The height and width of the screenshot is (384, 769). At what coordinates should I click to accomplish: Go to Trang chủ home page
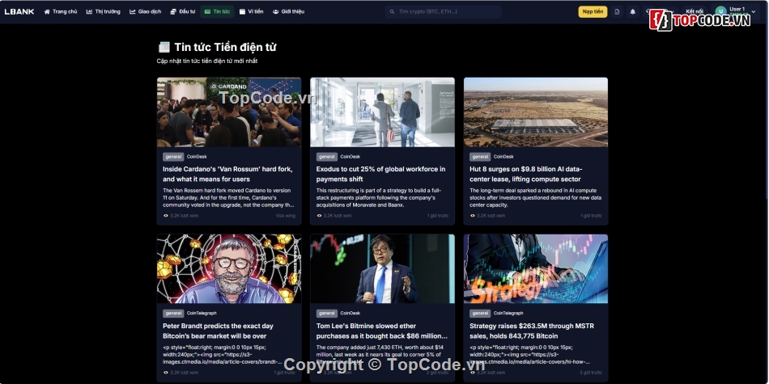tap(61, 11)
